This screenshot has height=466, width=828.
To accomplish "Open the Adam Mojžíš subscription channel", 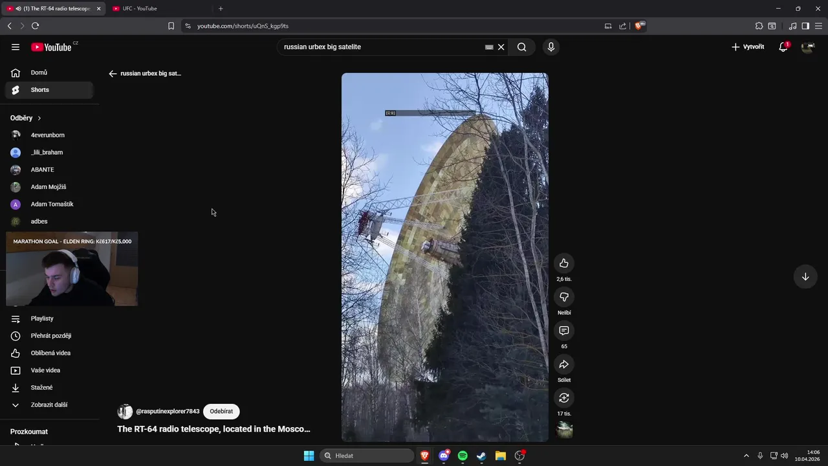I will (x=49, y=187).
